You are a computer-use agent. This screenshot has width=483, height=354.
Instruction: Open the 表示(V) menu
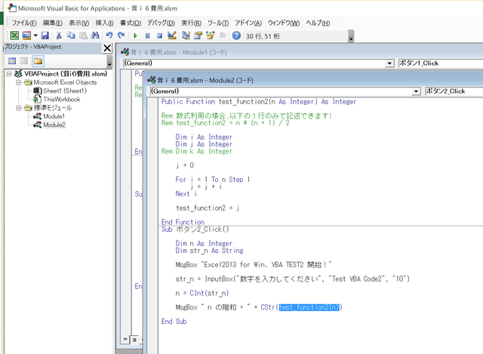[x=78, y=23]
